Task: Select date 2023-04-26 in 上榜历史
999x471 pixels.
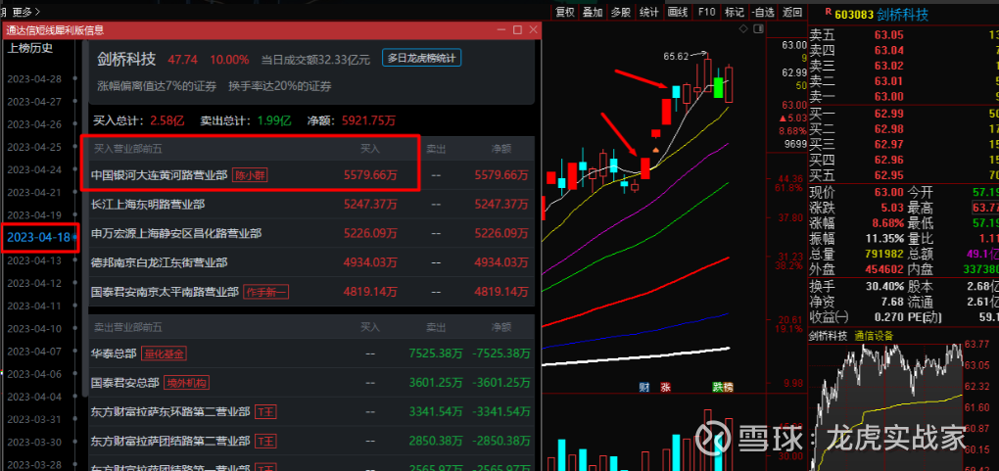Action: [x=34, y=124]
